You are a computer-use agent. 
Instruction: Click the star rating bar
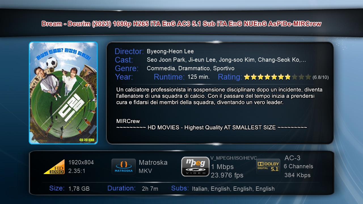pos(277,77)
